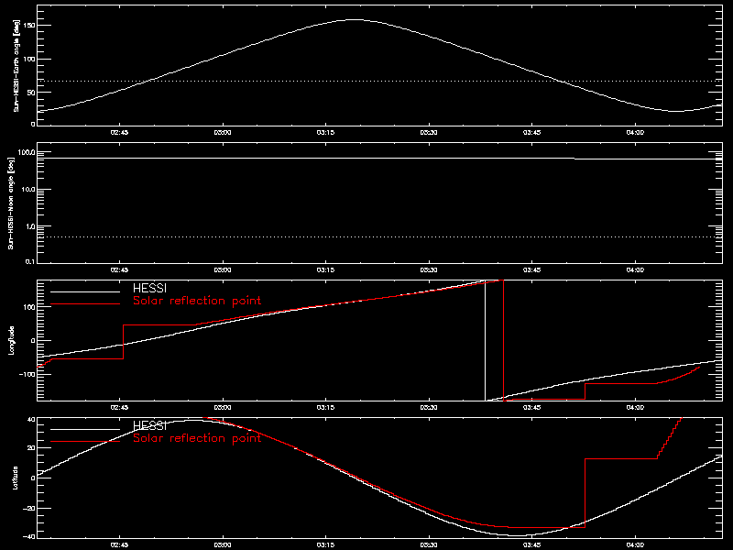Viewport: 733px width, 550px height.
Task: Click the 03:00 time label under Noon angle plot
Action: click(223, 270)
